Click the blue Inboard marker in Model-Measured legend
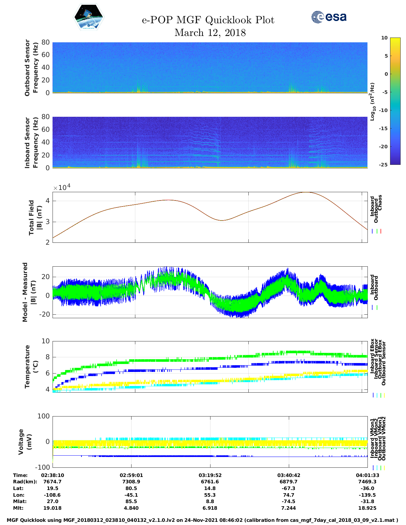This screenshot has height=525, width=406. click(373, 308)
